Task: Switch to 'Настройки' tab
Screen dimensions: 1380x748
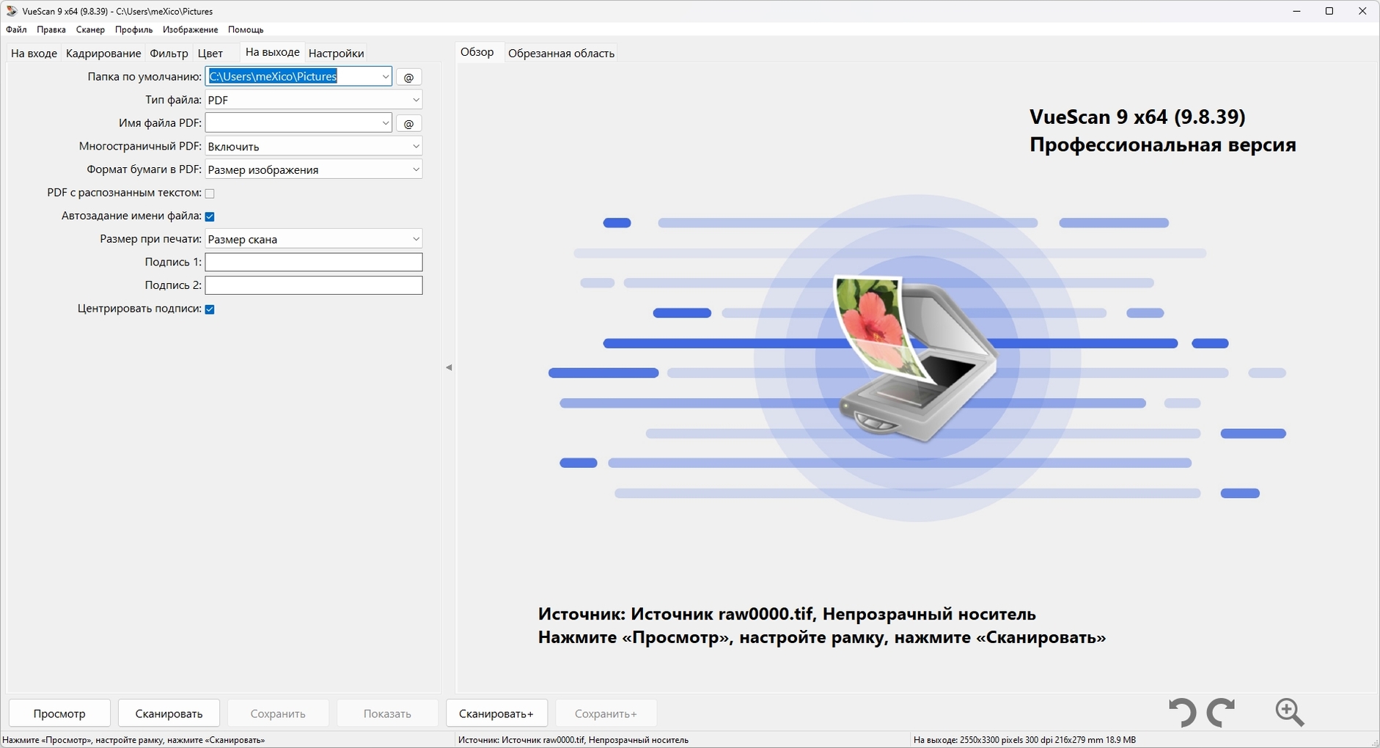Action: coord(337,53)
